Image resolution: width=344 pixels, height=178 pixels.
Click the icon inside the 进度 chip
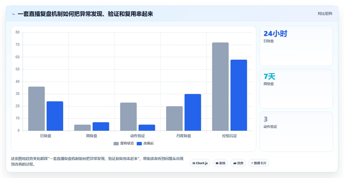click(x=235, y=163)
